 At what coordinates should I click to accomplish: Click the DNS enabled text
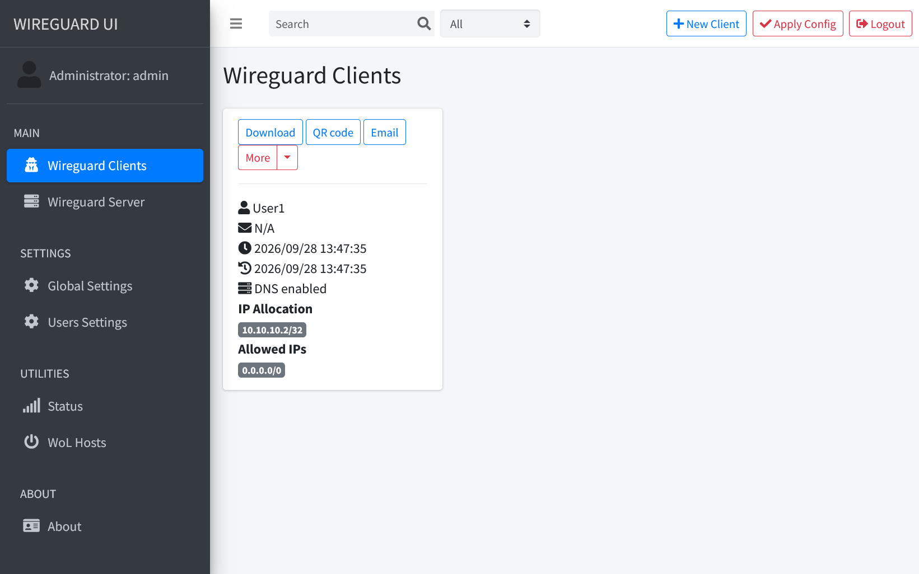tap(291, 289)
